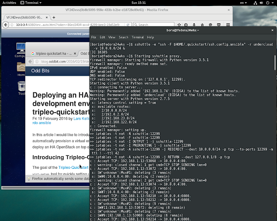This screenshot has width=277, height=221.
Task: Click lightbulb icon in Firefox notification bar
Action: pyautogui.click(x=29, y=179)
